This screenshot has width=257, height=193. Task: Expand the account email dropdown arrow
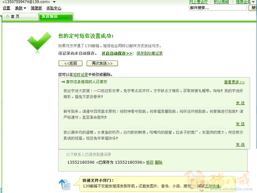tap(54, 2)
